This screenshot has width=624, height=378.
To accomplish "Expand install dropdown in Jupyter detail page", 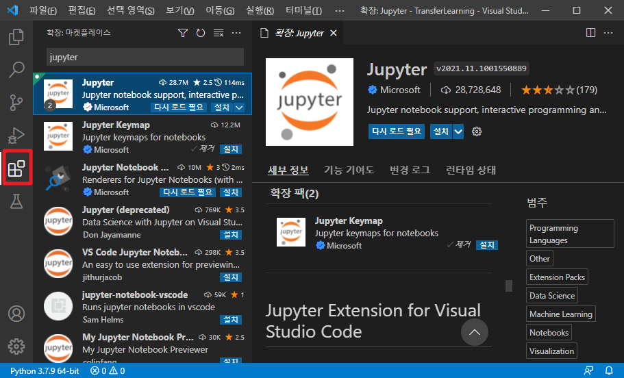I will coord(458,131).
